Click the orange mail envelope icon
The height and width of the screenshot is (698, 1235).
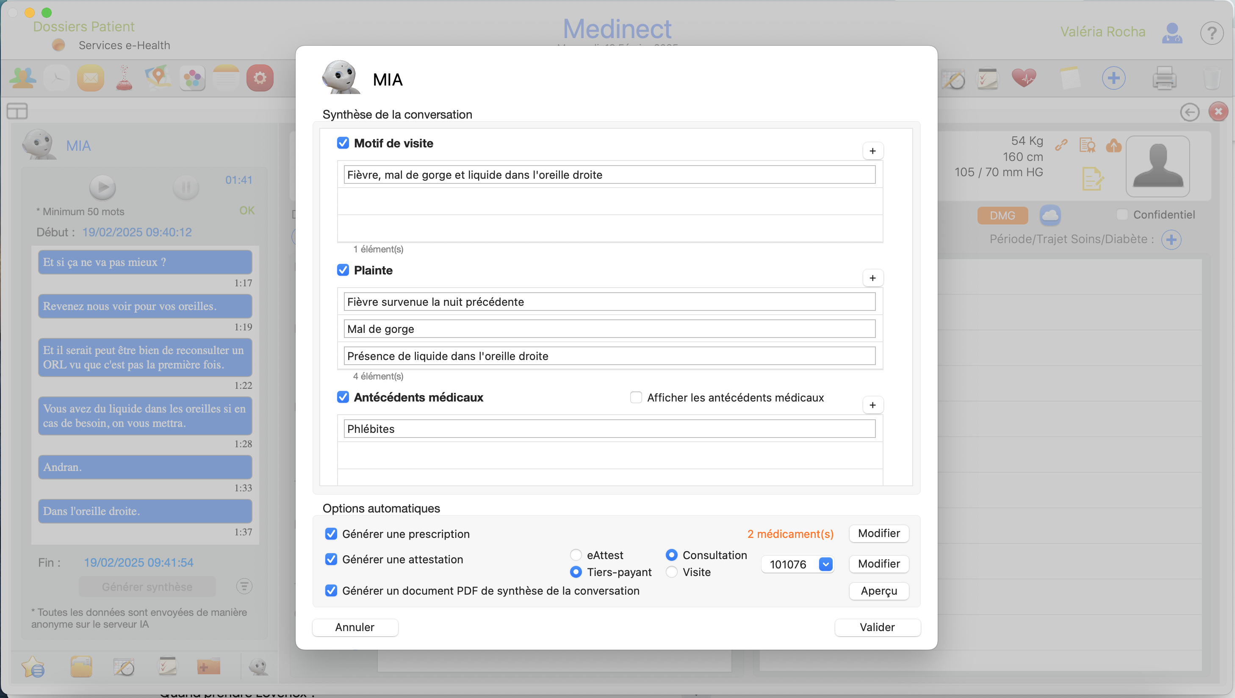tap(91, 78)
